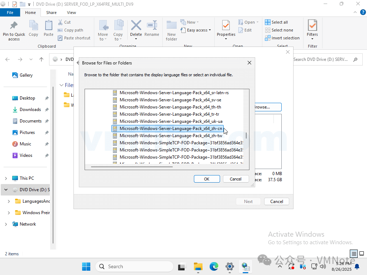Collapse the DVD Drive (D:) node
Viewport: 367px width, 275px height.
pyautogui.click(x=6, y=190)
